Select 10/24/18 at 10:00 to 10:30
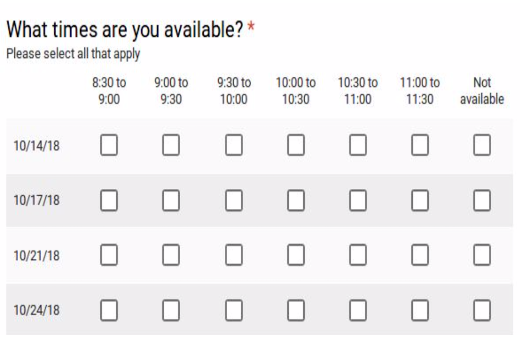 pos(296,311)
